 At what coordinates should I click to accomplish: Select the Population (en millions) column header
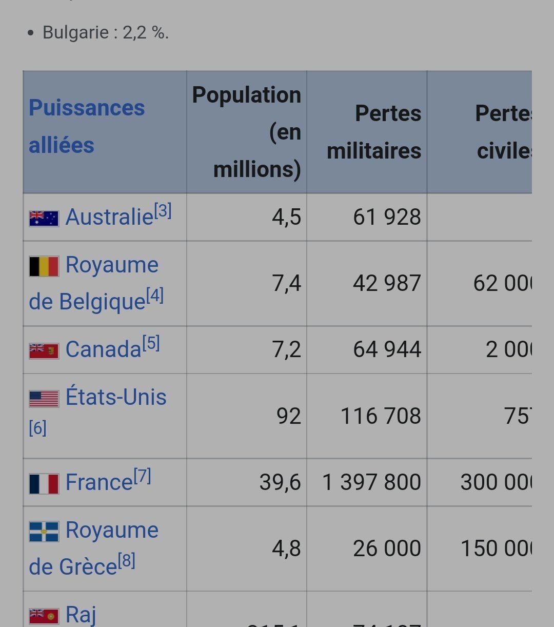[x=247, y=132]
